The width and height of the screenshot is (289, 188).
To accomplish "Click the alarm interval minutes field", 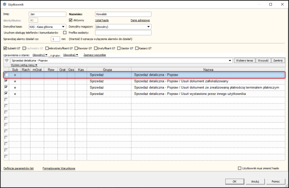I will tap(55, 39).
